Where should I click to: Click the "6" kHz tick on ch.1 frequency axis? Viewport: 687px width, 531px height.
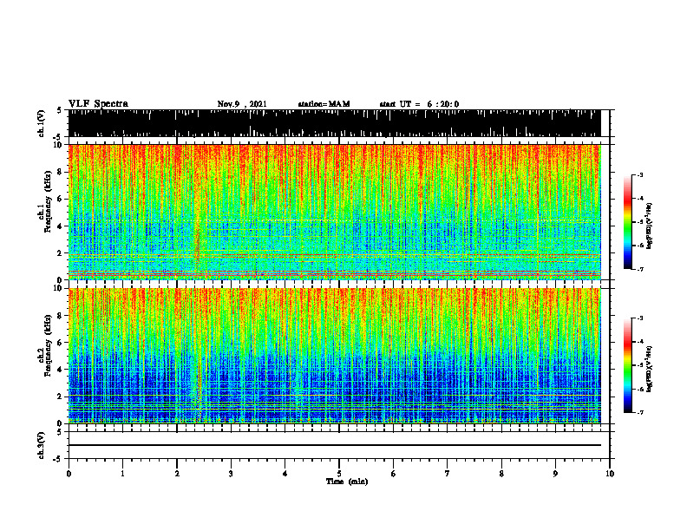[x=60, y=199]
